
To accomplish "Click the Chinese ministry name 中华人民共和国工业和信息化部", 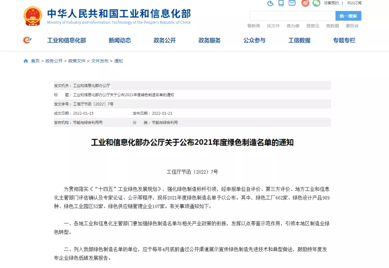I will pyautogui.click(x=119, y=14).
